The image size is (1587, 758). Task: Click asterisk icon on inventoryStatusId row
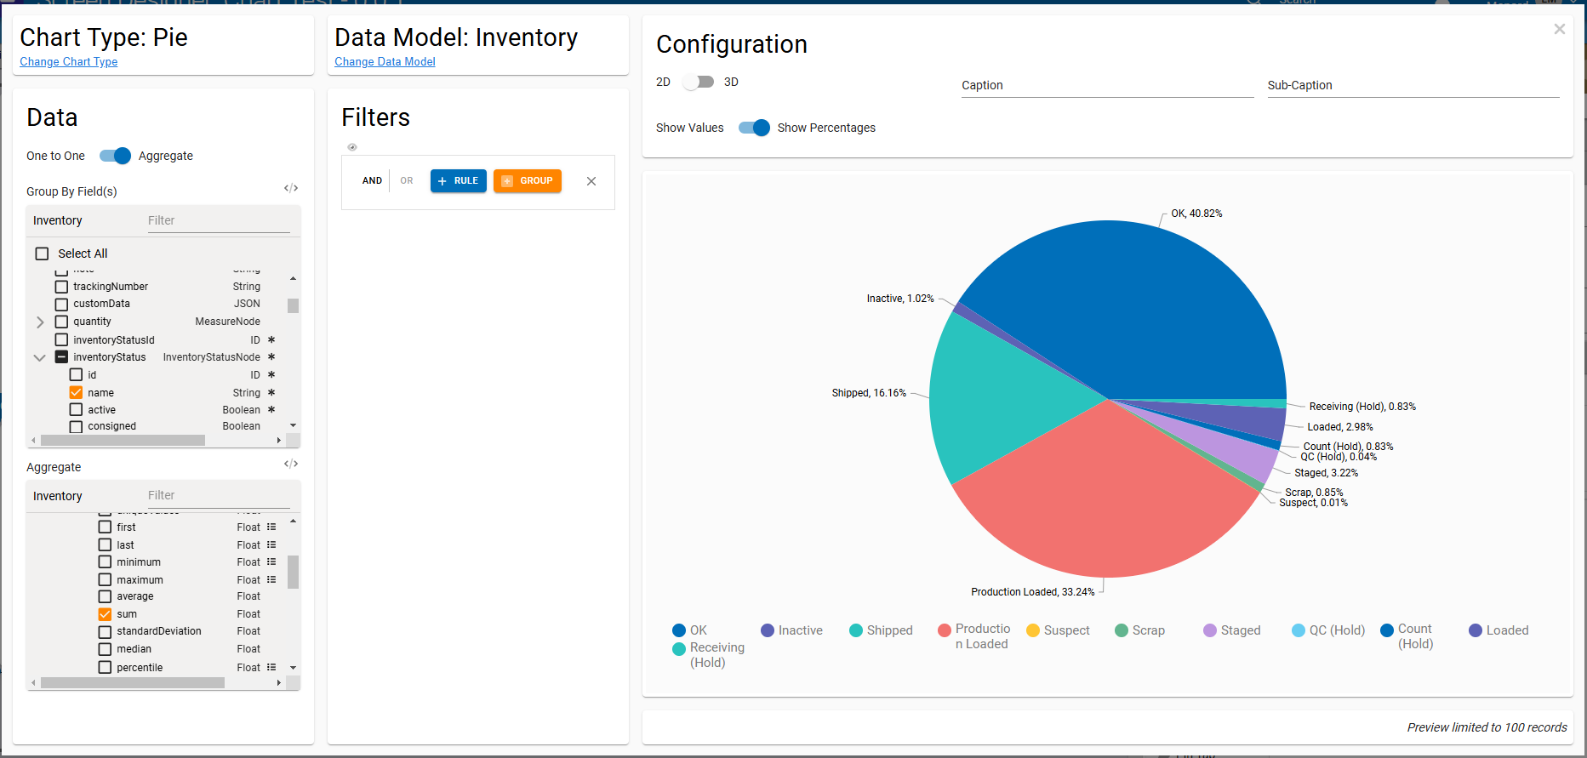pos(271,340)
